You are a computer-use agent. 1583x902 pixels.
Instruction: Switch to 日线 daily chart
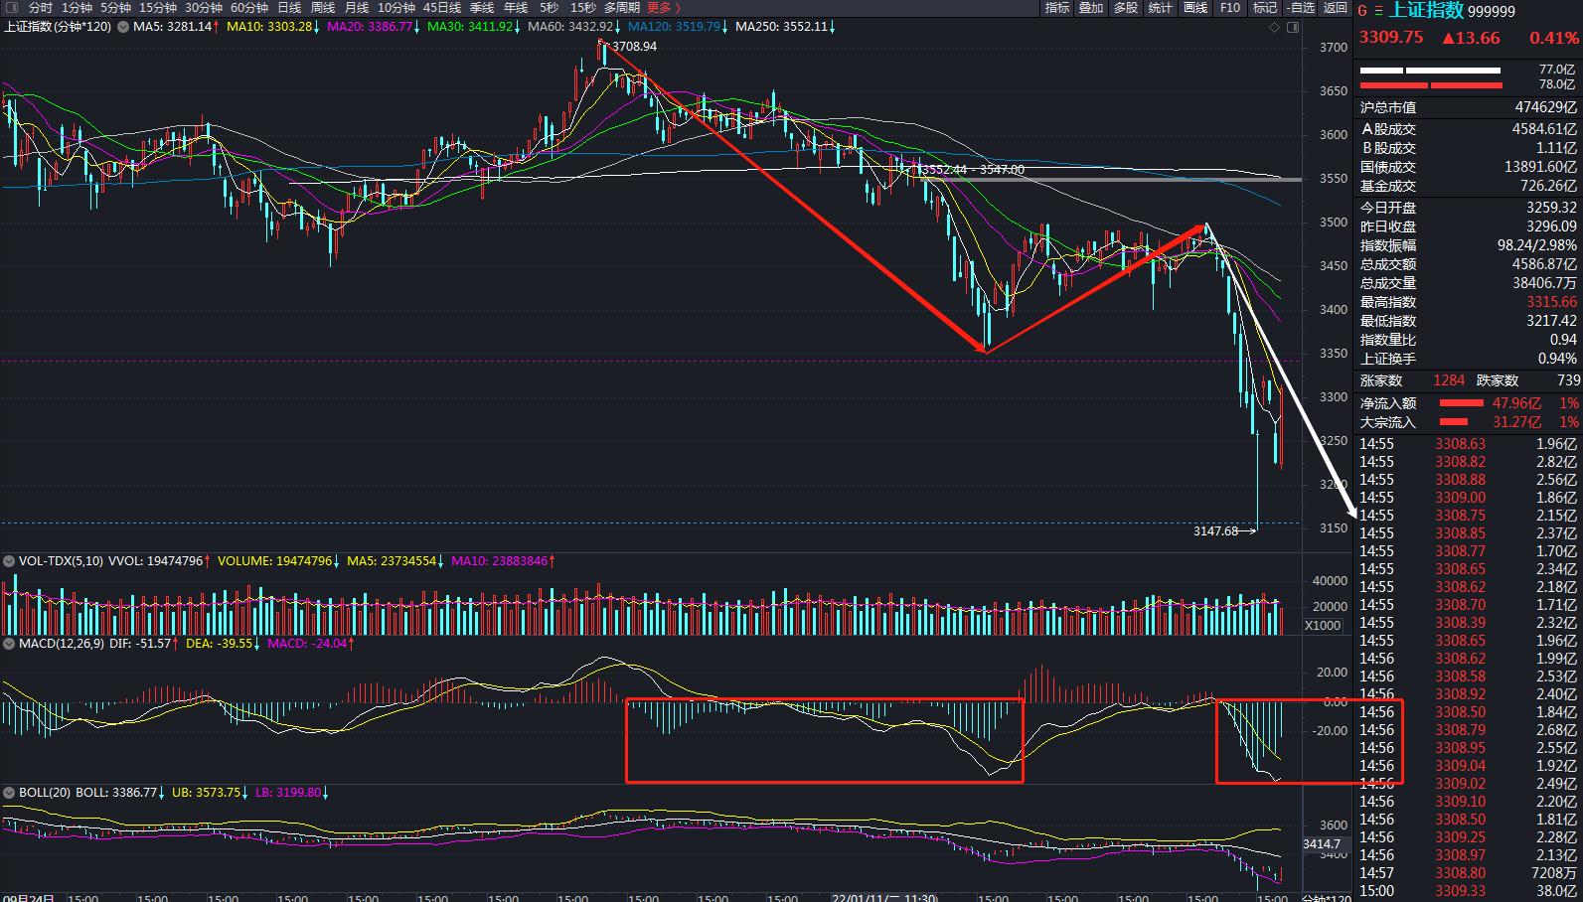pyautogui.click(x=288, y=8)
